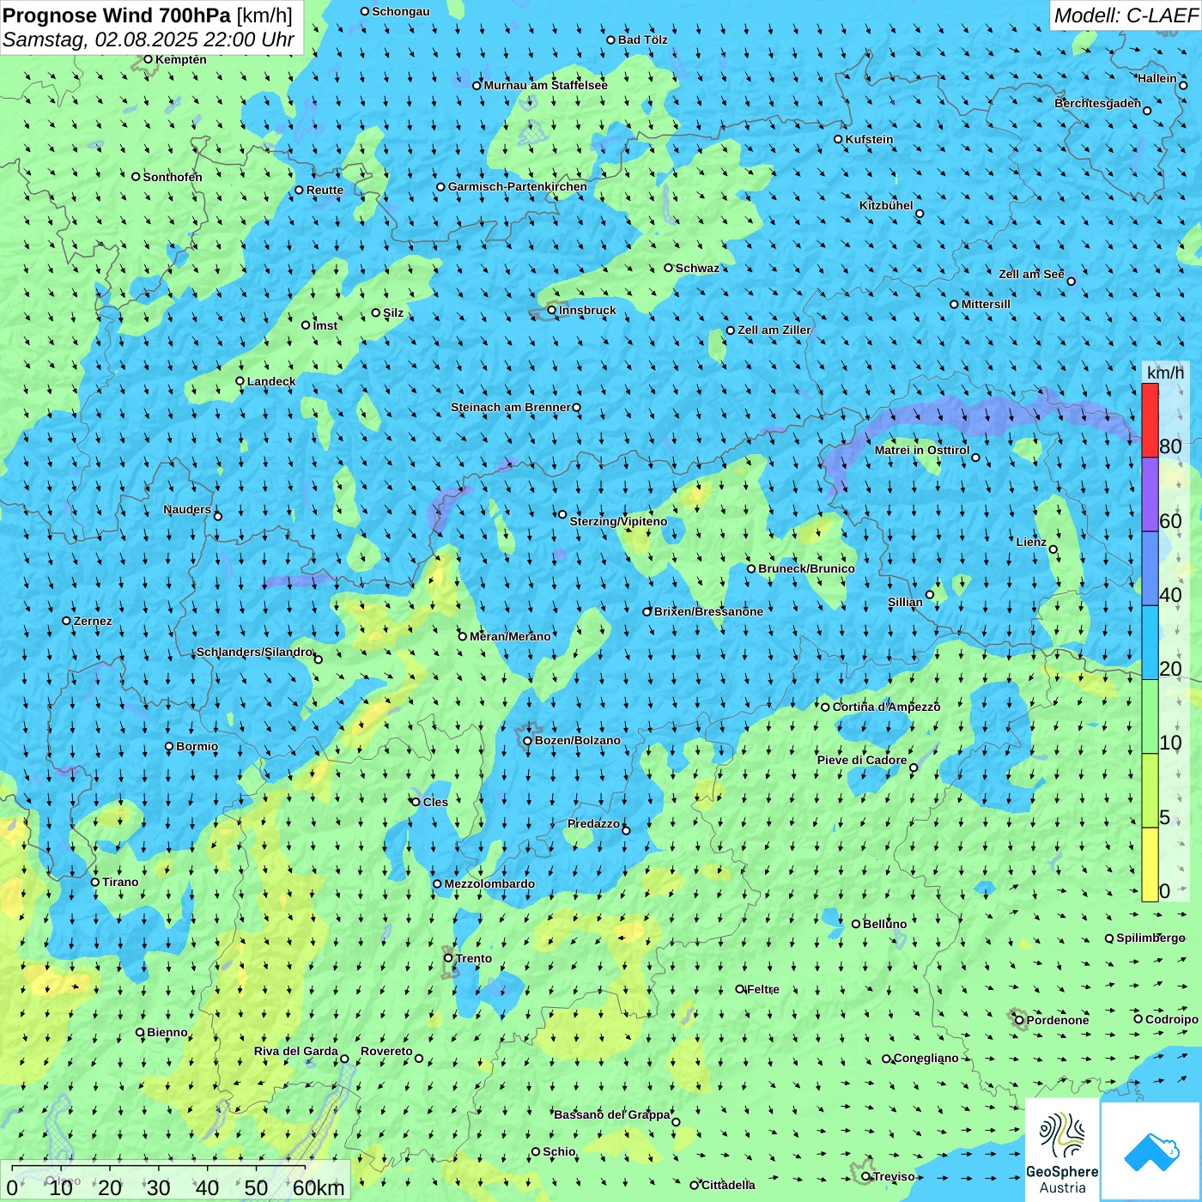The height and width of the screenshot is (1202, 1202).
Task: Click the Garmisch-Partenkirchen marker dot
Action: click(440, 187)
